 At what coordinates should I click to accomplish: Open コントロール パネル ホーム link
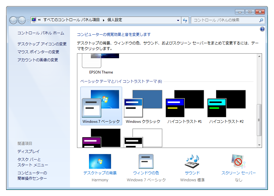pos(41,33)
